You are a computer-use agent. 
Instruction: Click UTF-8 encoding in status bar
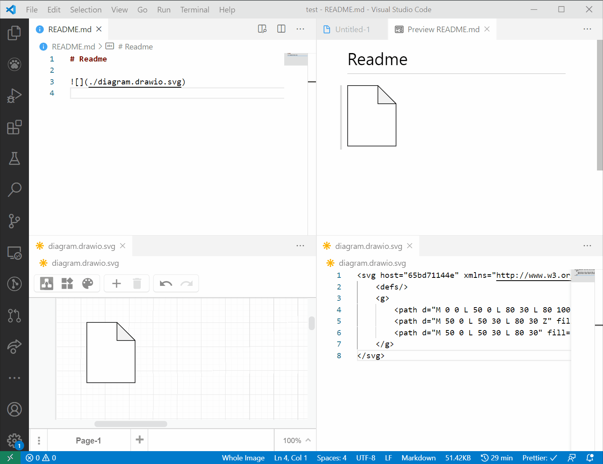pos(366,458)
